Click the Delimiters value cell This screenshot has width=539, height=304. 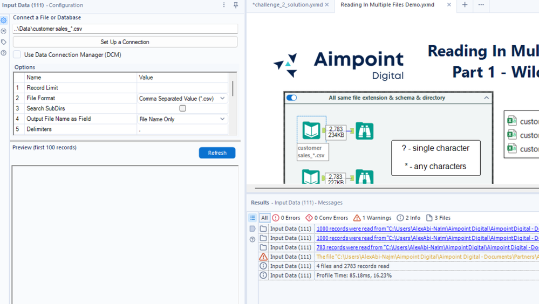pos(182,129)
